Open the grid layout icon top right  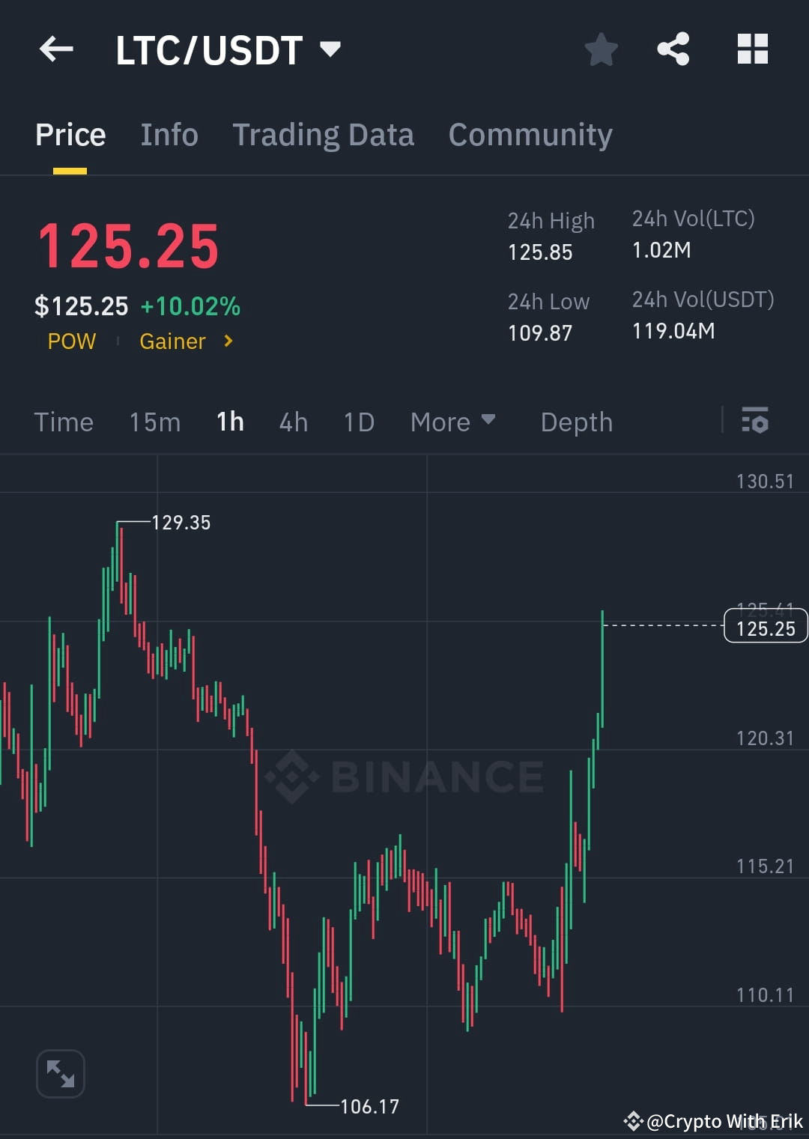click(x=752, y=49)
